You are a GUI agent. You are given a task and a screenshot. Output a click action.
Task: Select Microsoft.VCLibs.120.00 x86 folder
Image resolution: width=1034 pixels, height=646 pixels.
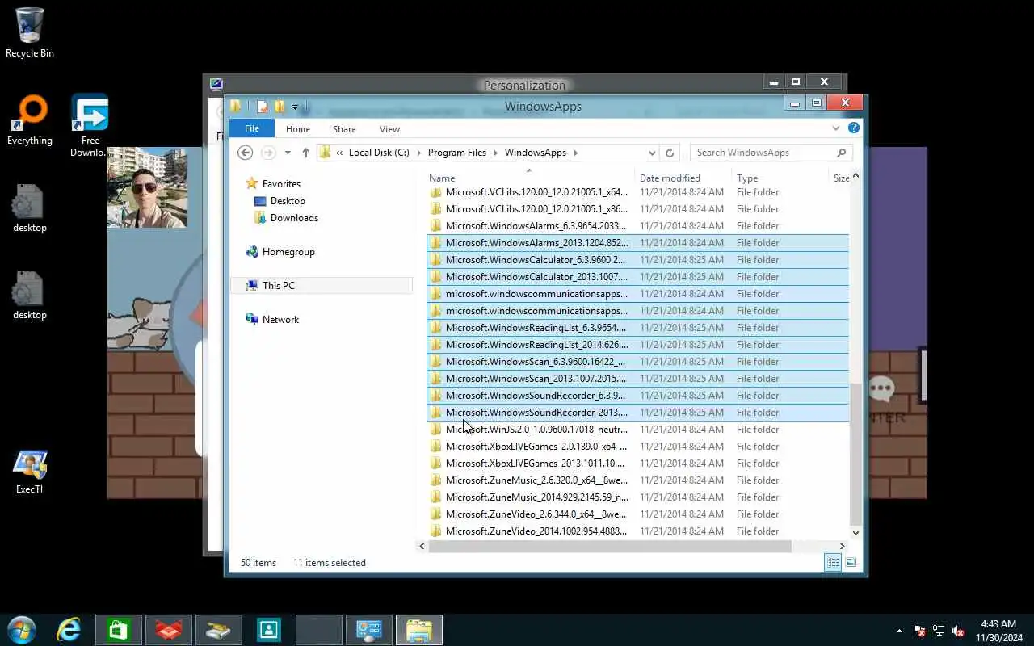(638, 209)
